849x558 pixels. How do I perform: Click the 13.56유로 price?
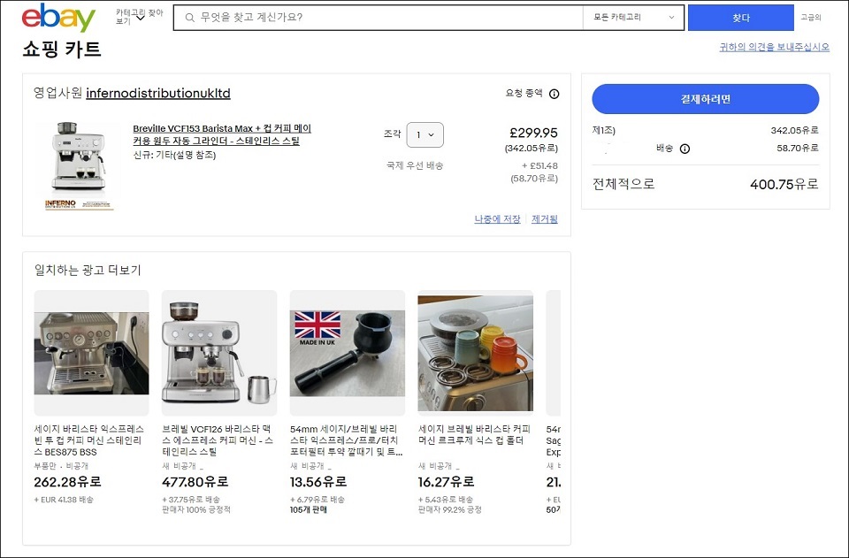click(318, 482)
